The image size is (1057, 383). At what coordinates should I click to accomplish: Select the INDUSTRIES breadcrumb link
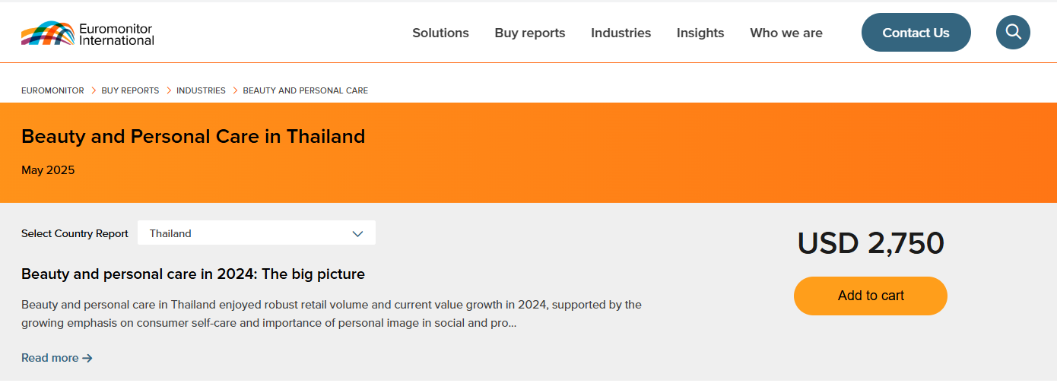[x=201, y=90]
